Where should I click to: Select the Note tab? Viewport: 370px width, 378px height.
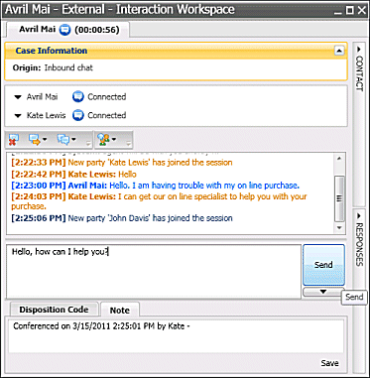(x=120, y=311)
